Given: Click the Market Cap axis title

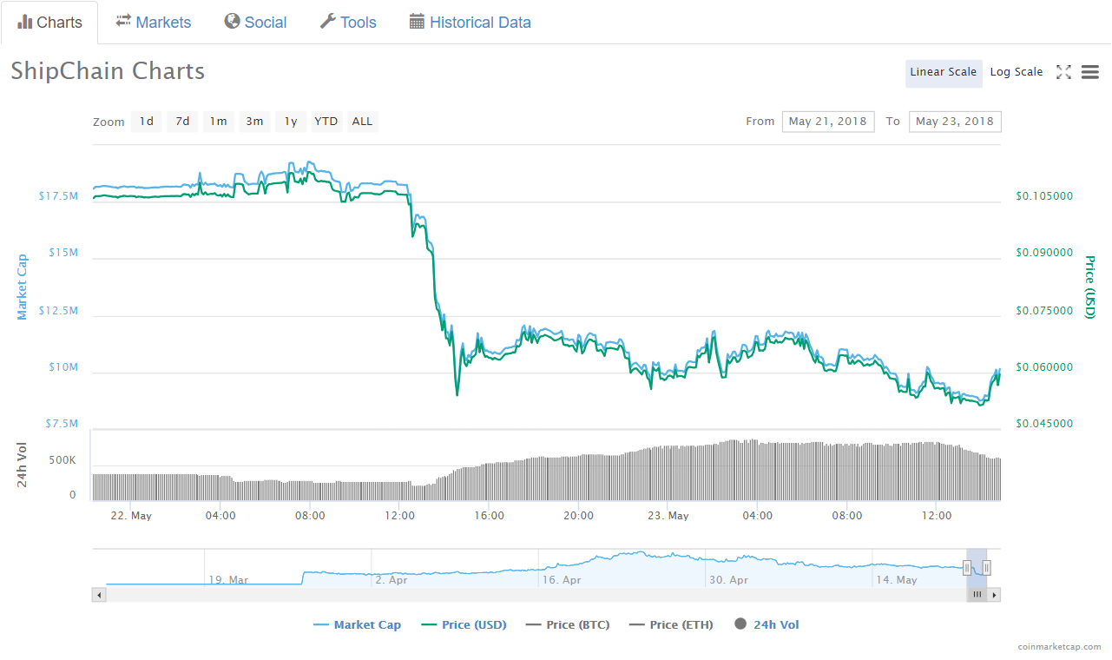Looking at the screenshot, I should click(23, 287).
